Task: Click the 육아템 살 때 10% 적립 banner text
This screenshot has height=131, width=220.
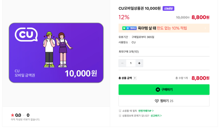Action: 162,28
